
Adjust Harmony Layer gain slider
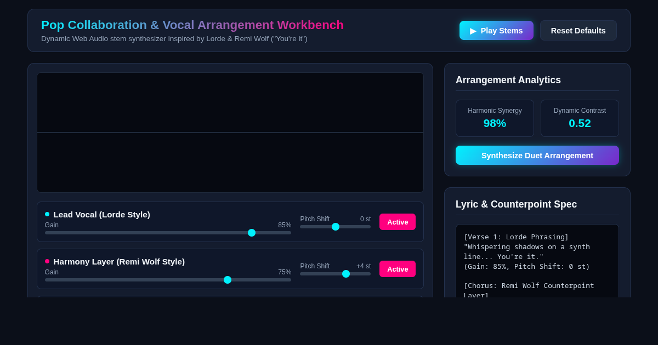(168, 280)
